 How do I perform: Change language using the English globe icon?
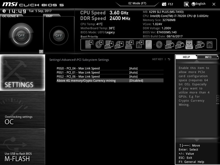click(193, 4)
